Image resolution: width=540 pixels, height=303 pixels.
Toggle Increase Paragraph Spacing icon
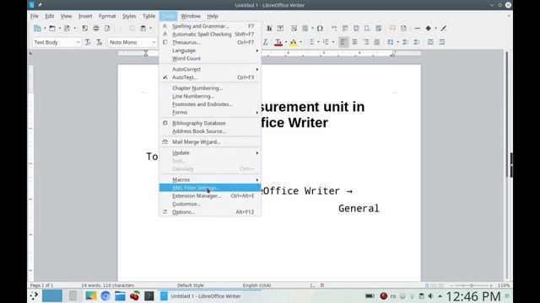[x=405, y=42]
